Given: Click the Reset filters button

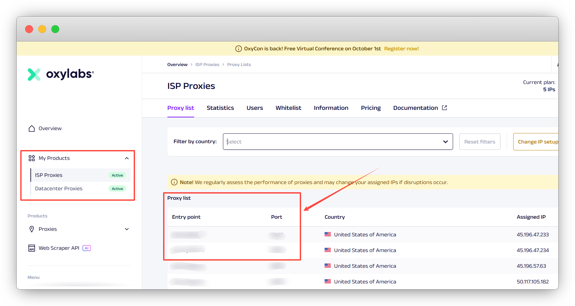Looking at the screenshot, I should pyautogui.click(x=480, y=142).
